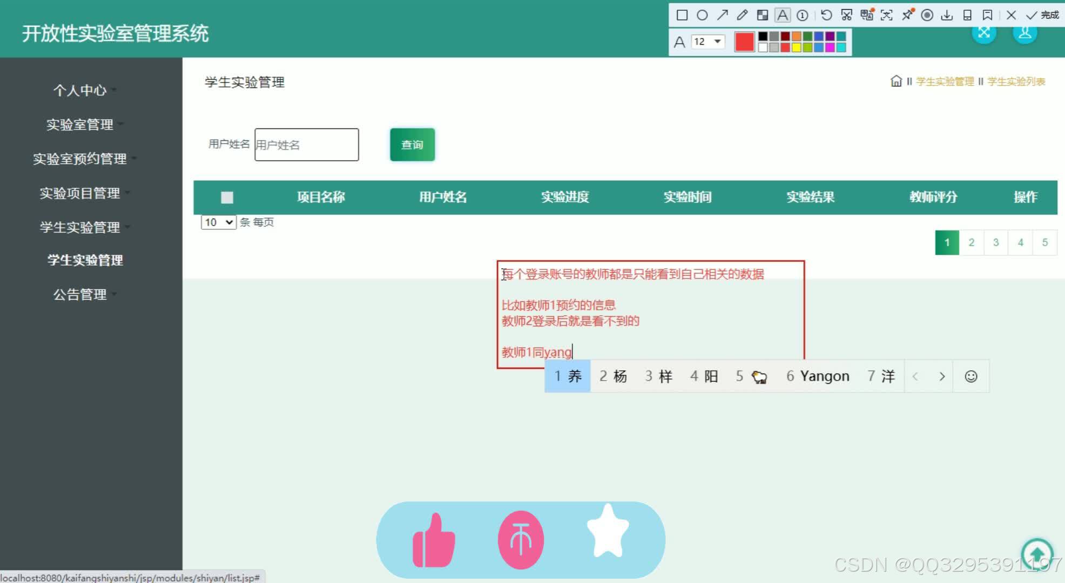This screenshot has width=1065, height=583.
Task: Pin the screenshot to screen
Action: (x=907, y=15)
